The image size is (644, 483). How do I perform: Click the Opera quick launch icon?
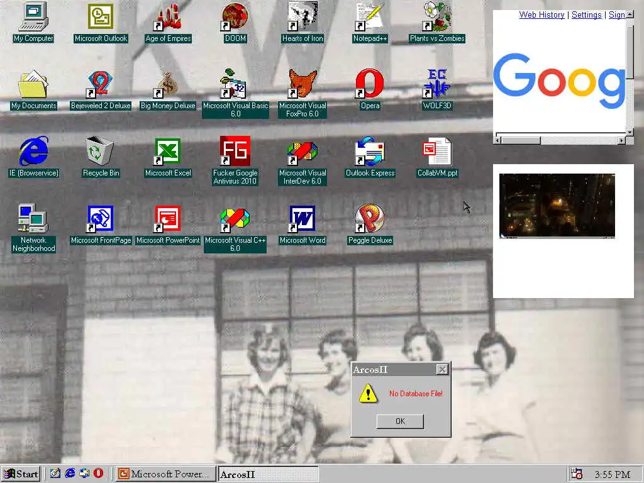pyautogui.click(x=99, y=474)
